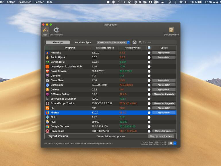Click info icon for Firefox
The image size is (221, 166).
[x=149, y=113]
